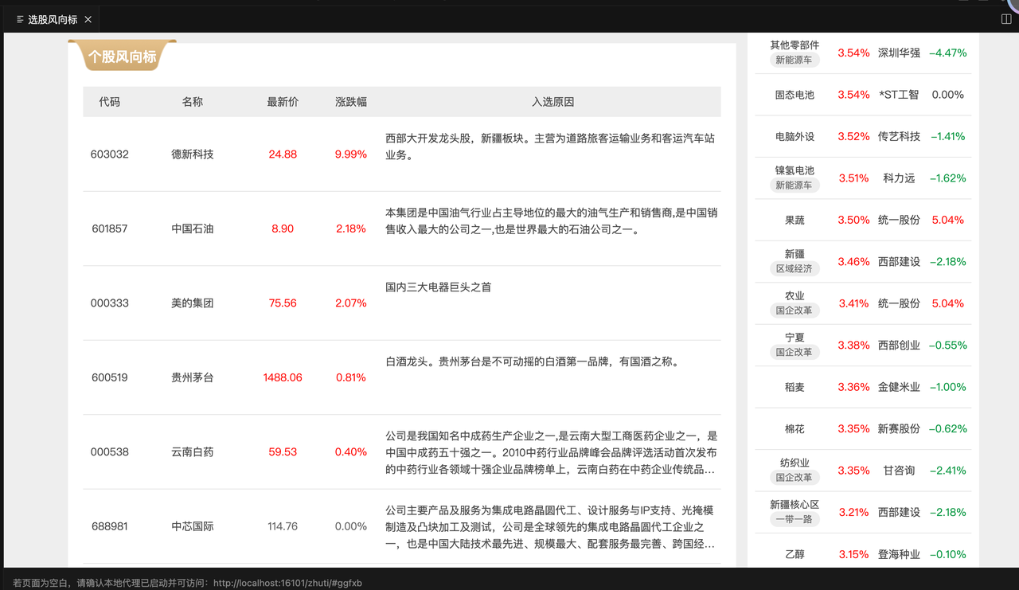Click the 电脑外设 sector name

click(795, 136)
